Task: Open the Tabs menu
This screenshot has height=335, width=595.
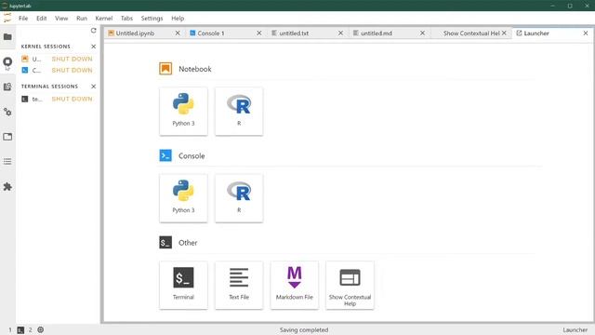Action: pyautogui.click(x=126, y=19)
